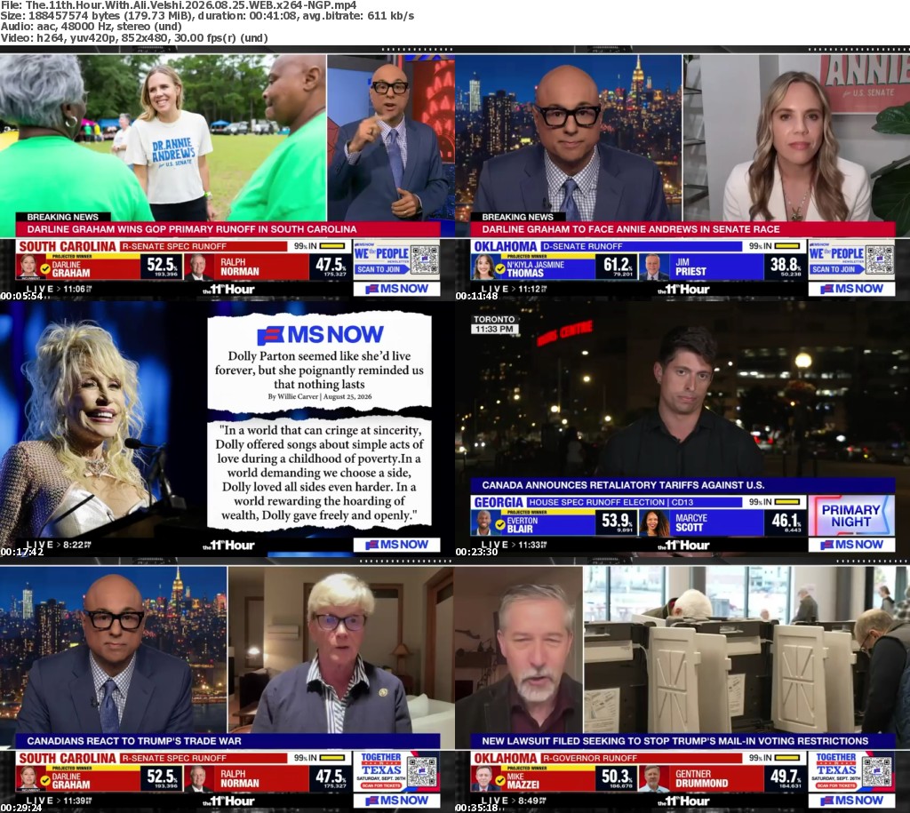Click the 46.1% result for Marcye Scott

[786, 521]
